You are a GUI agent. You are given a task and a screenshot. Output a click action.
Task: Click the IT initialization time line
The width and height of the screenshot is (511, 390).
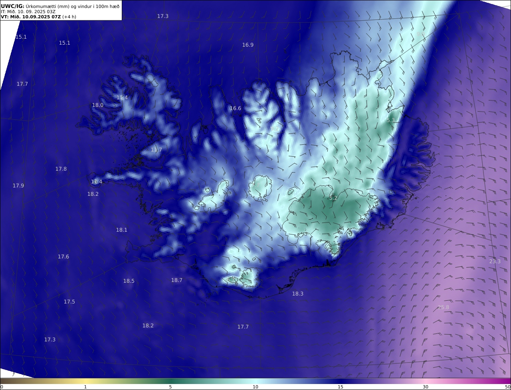(28, 12)
